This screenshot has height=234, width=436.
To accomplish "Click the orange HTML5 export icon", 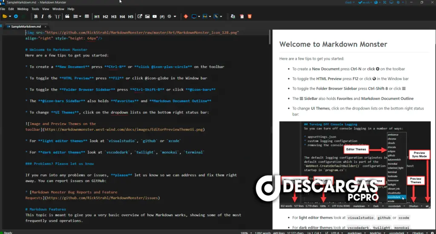I will pos(250,17).
